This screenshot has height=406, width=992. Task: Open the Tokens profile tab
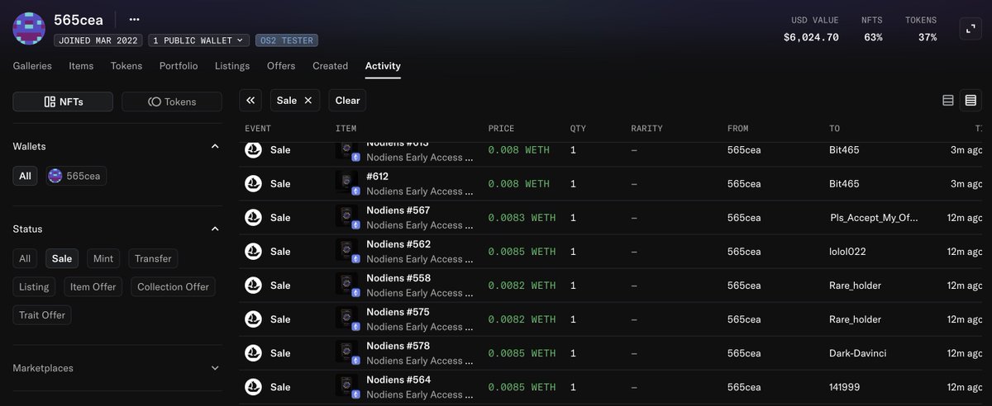click(x=126, y=66)
